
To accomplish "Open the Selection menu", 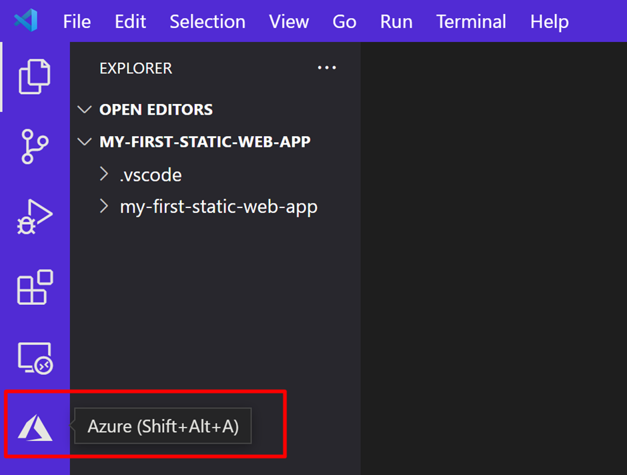I will (x=207, y=21).
